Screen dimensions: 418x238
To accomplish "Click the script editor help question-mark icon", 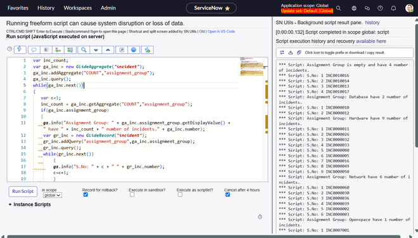I will pyautogui.click(x=10, y=49).
